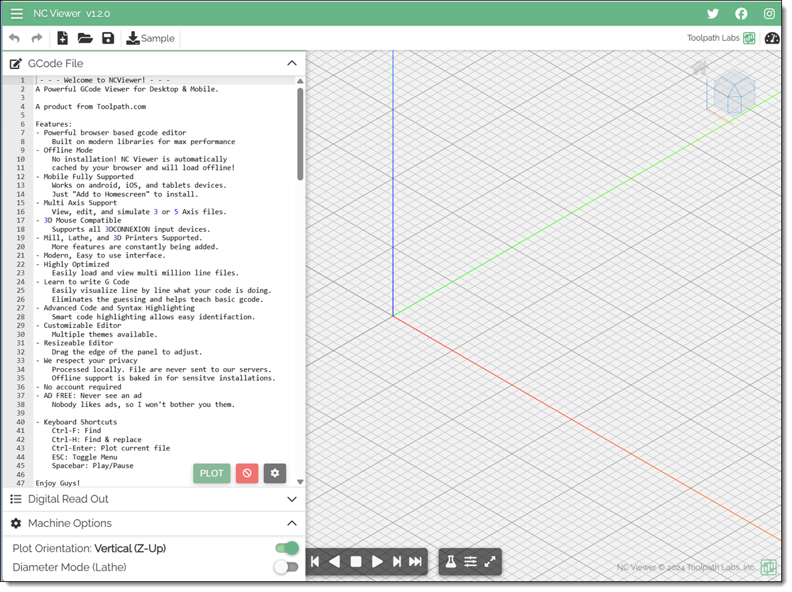Collapse the GCode File panel
Screen dimensions: 792x592
(292, 63)
